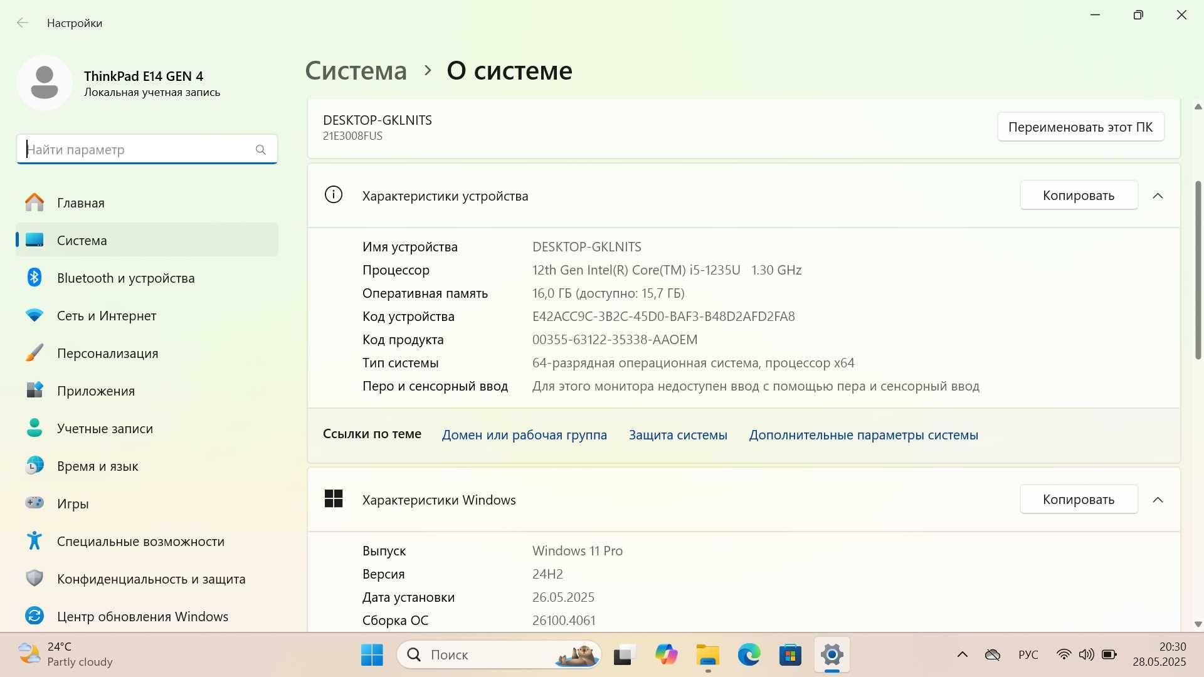Open Главная home icon in sidebar
The height and width of the screenshot is (677, 1204).
pyautogui.click(x=34, y=202)
